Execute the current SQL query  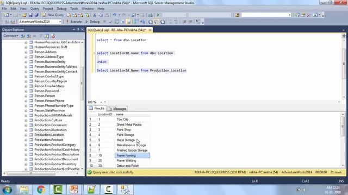pos(74,22)
